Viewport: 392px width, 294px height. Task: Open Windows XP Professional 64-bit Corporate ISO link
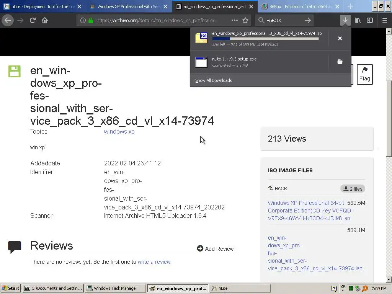(310, 211)
